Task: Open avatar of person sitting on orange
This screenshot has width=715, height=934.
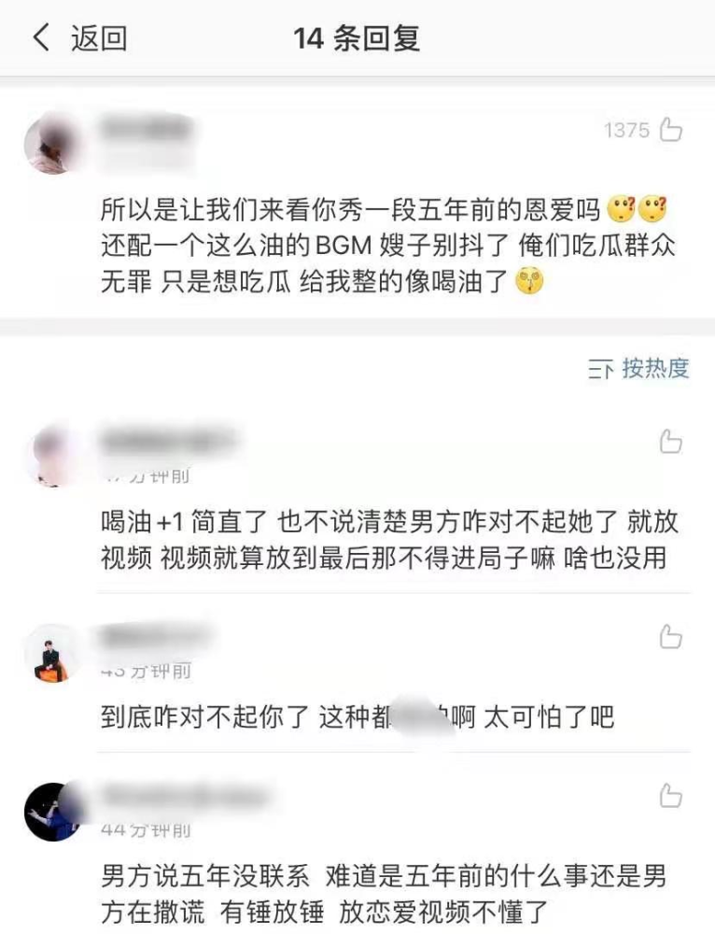Action: tap(53, 654)
